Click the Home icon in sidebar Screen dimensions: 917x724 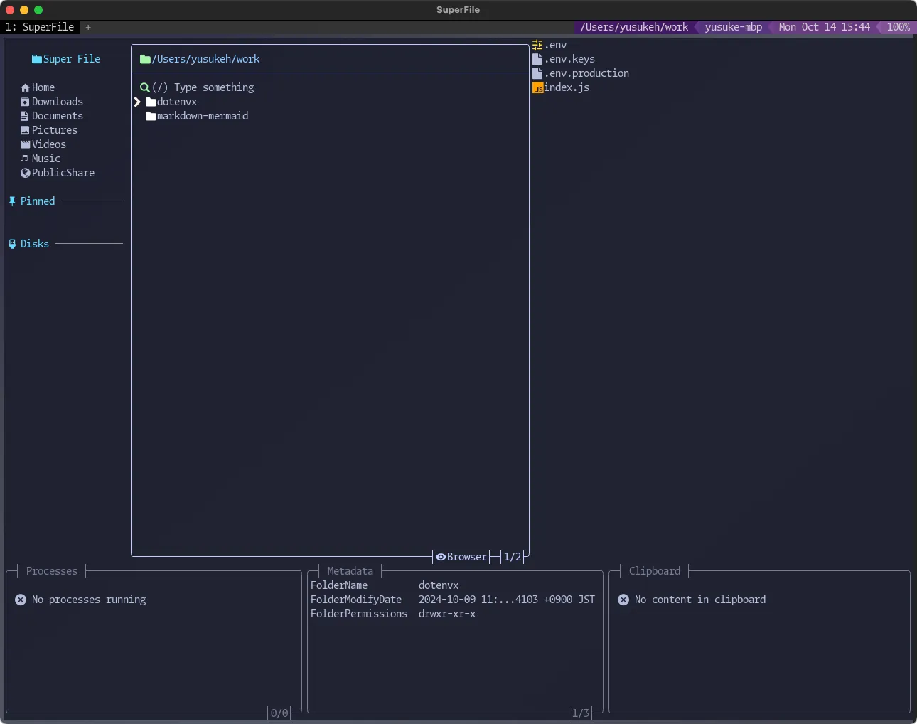click(25, 87)
